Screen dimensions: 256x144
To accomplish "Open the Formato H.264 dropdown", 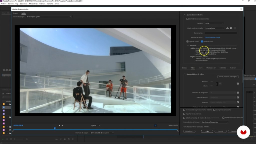I will point(214,23).
